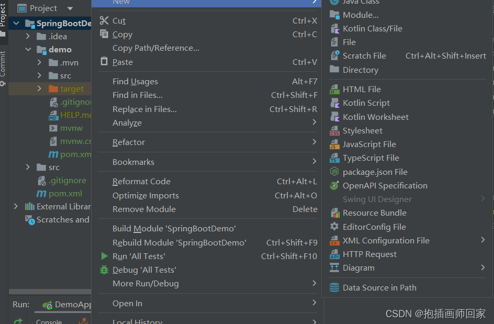The height and width of the screenshot is (324, 494).
Task: Click the Copy icon in context menu
Action: [104, 33]
